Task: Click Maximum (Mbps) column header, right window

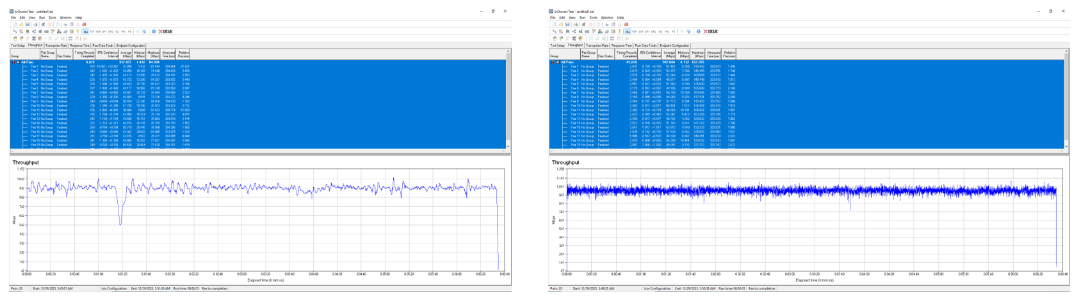Action: (x=698, y=54)
